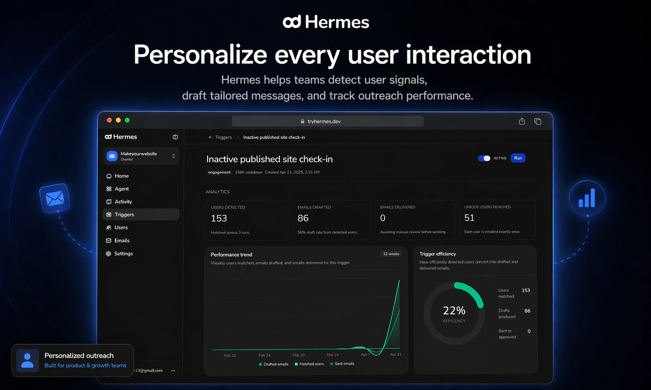Click the Agent icon in sidebar
This screenshot has width=651, height=390.
tap(108, 189)
